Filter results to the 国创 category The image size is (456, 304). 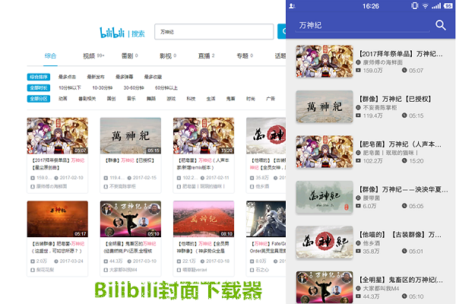pyautogui.click(x=111, y=99)
